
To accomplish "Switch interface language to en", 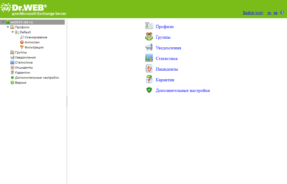I will pos(269,13).
